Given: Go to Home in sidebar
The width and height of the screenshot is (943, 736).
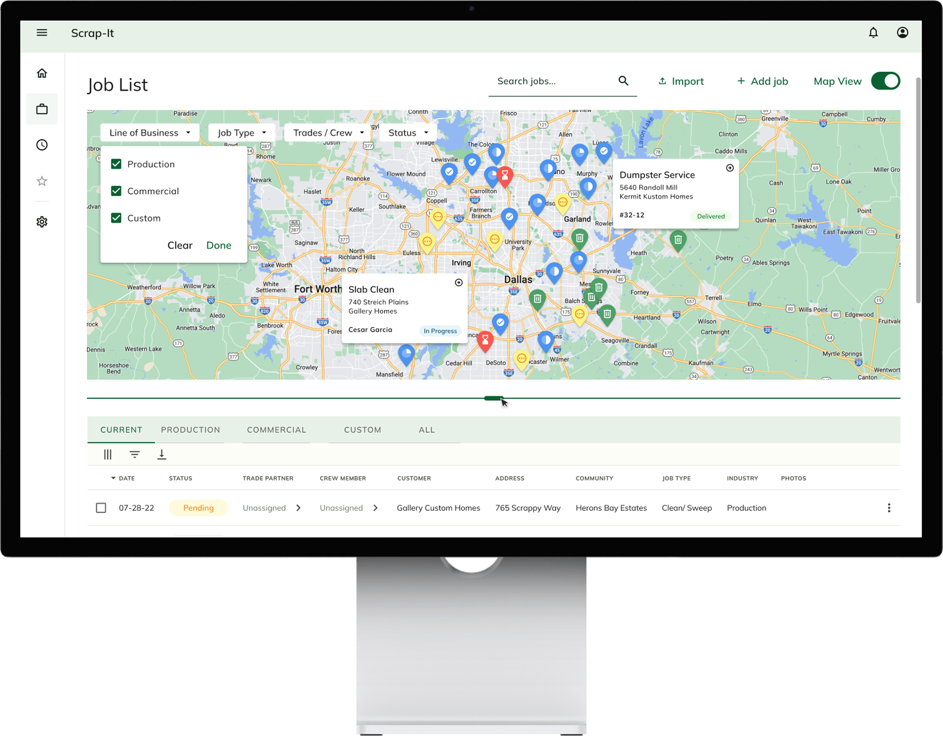Looking at the screenshot, I should tap(42, 73).
